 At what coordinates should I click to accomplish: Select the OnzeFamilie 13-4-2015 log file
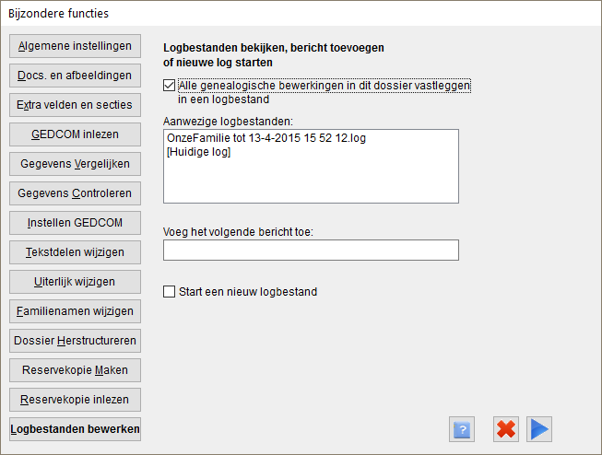coord(266,138)
